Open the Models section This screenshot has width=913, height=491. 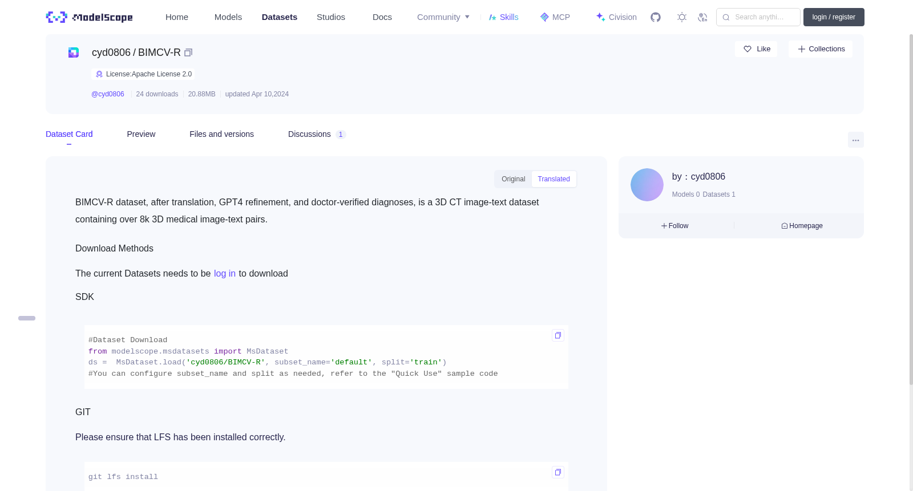pyautogui.click(x=228, y=17)
